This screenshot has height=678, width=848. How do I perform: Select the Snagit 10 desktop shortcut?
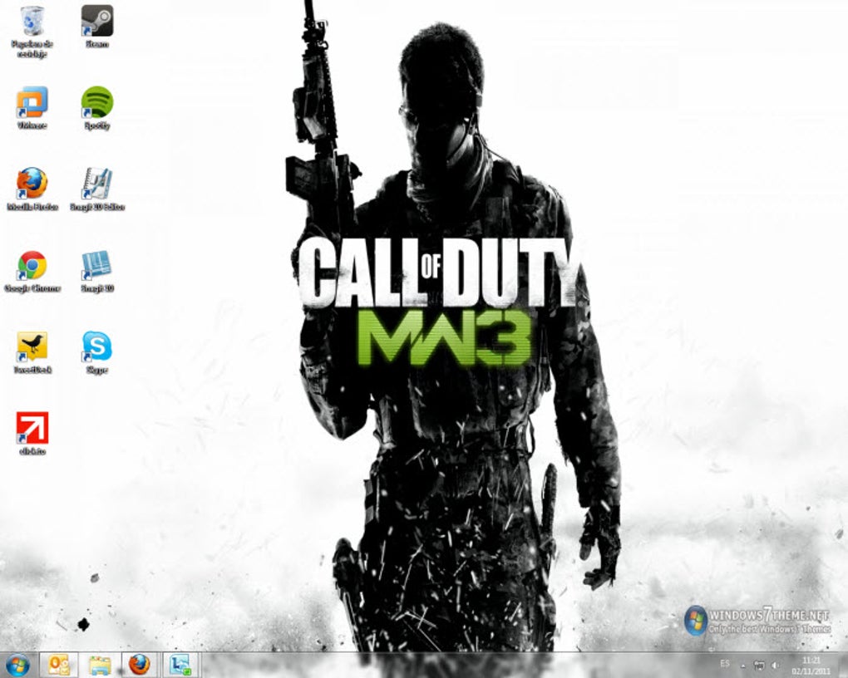97,266
